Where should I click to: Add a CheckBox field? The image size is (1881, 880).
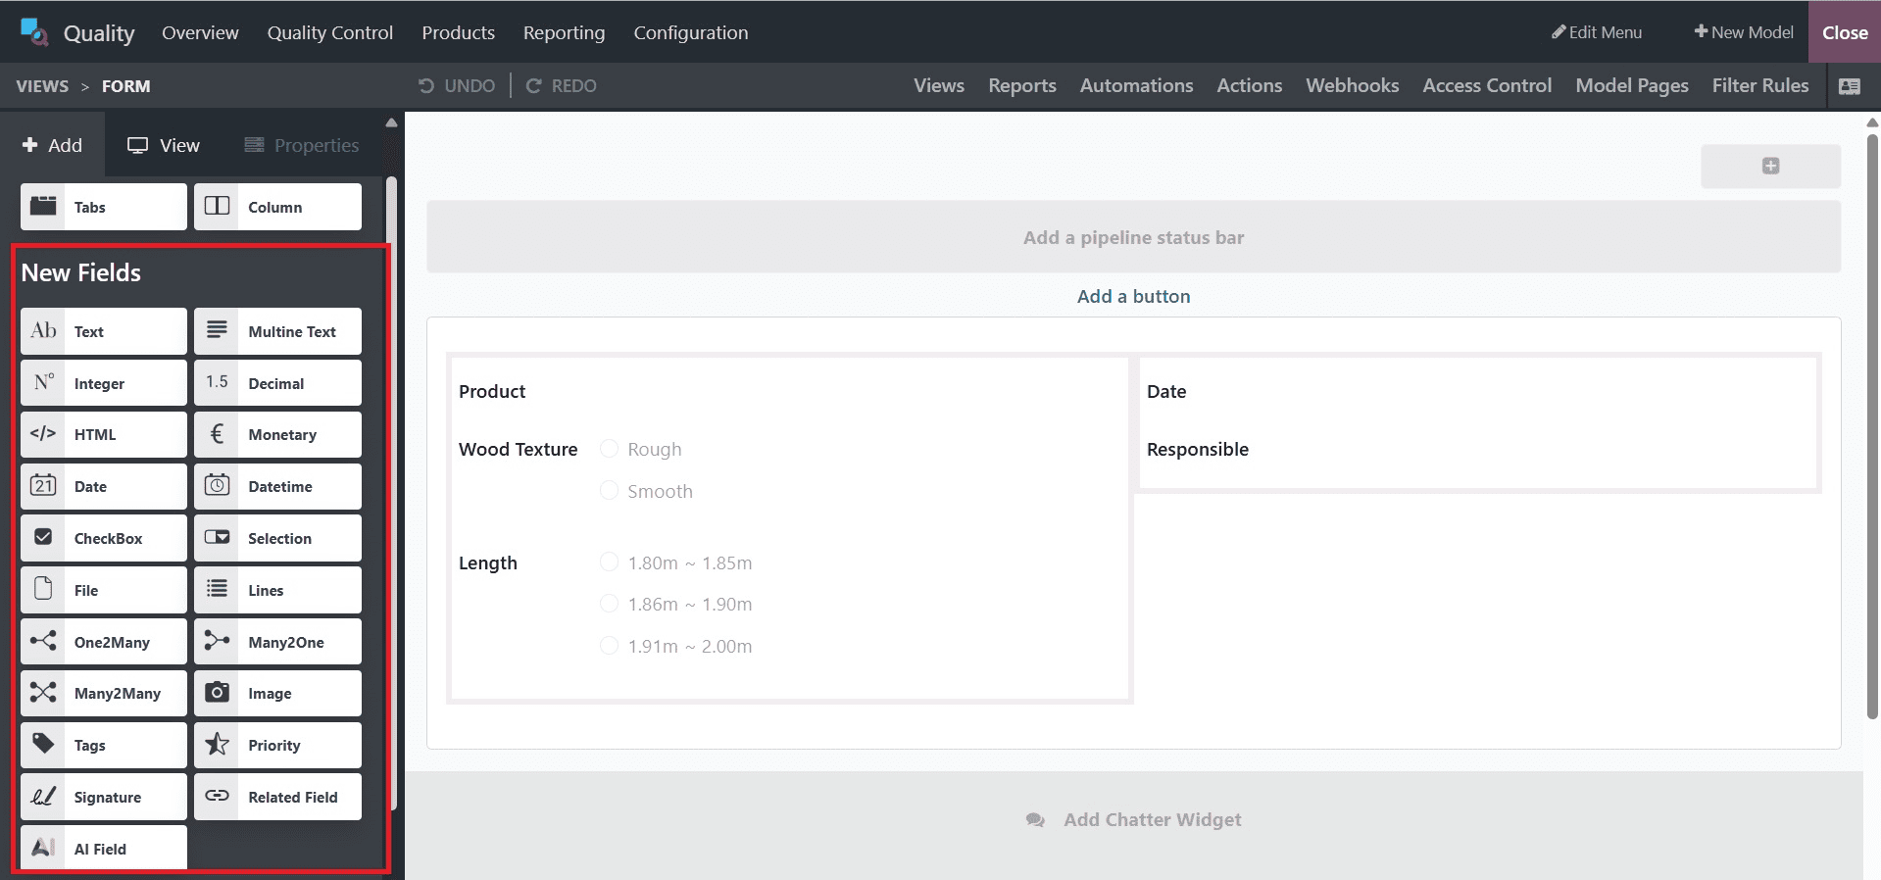click(104, 538)
